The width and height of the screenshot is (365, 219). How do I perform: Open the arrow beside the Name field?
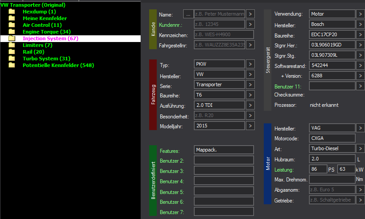(x=250, y=14)
